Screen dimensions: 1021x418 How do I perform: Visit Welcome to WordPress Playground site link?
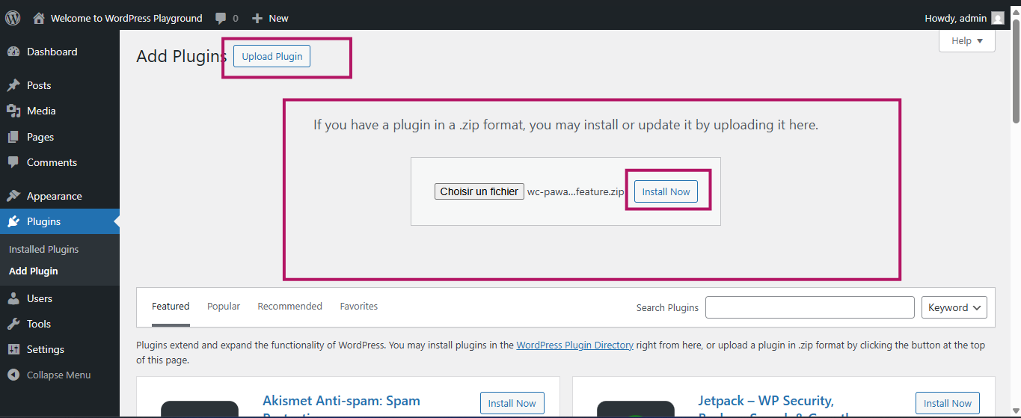[126, 18]
